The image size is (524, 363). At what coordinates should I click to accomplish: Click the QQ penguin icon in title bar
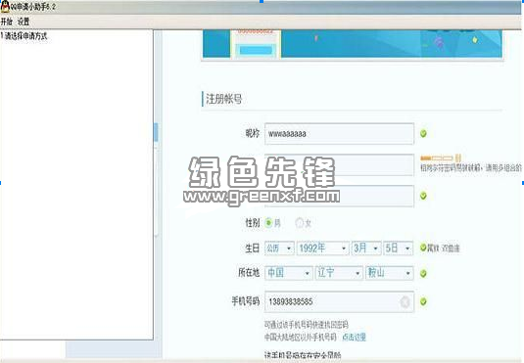5,7
